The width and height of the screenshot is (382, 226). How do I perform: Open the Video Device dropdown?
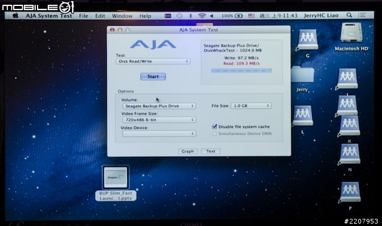point(159,133)
